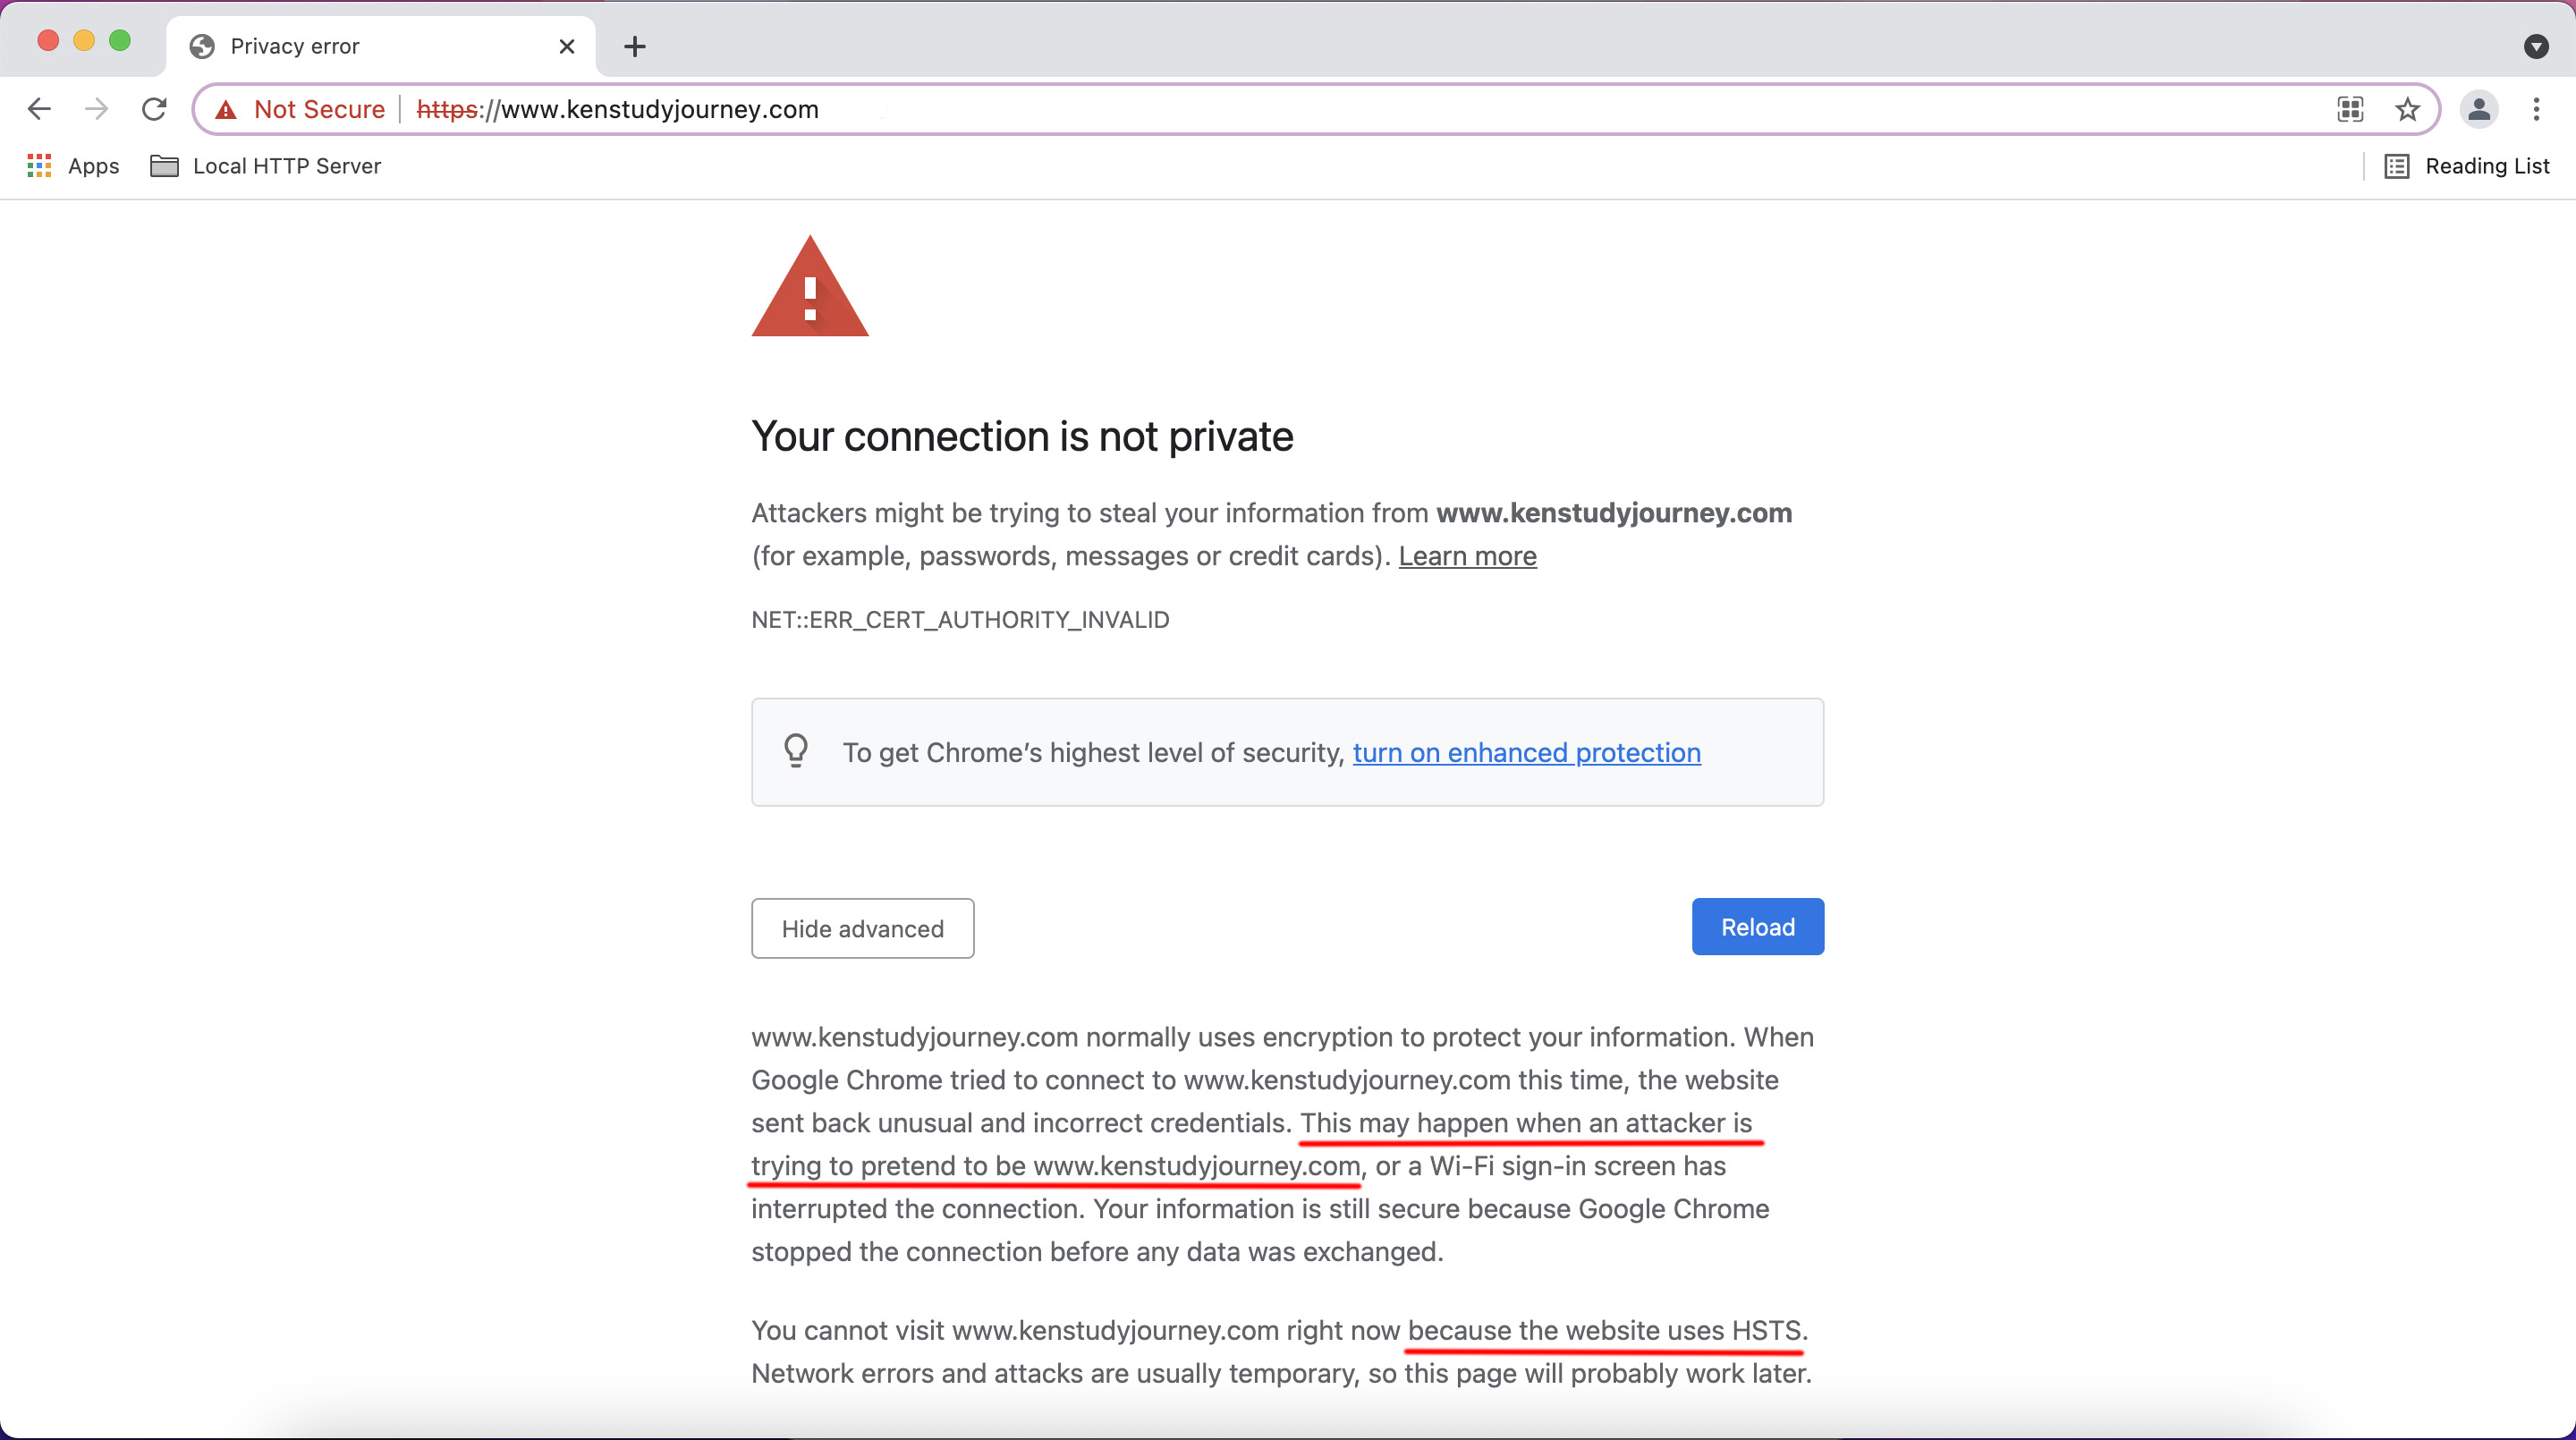Open Local HTTP Server bookmark
This screenshot has width=2576, height=1440.
tap(286, 165)
